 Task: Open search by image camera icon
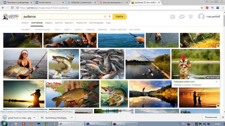point(173,17)
